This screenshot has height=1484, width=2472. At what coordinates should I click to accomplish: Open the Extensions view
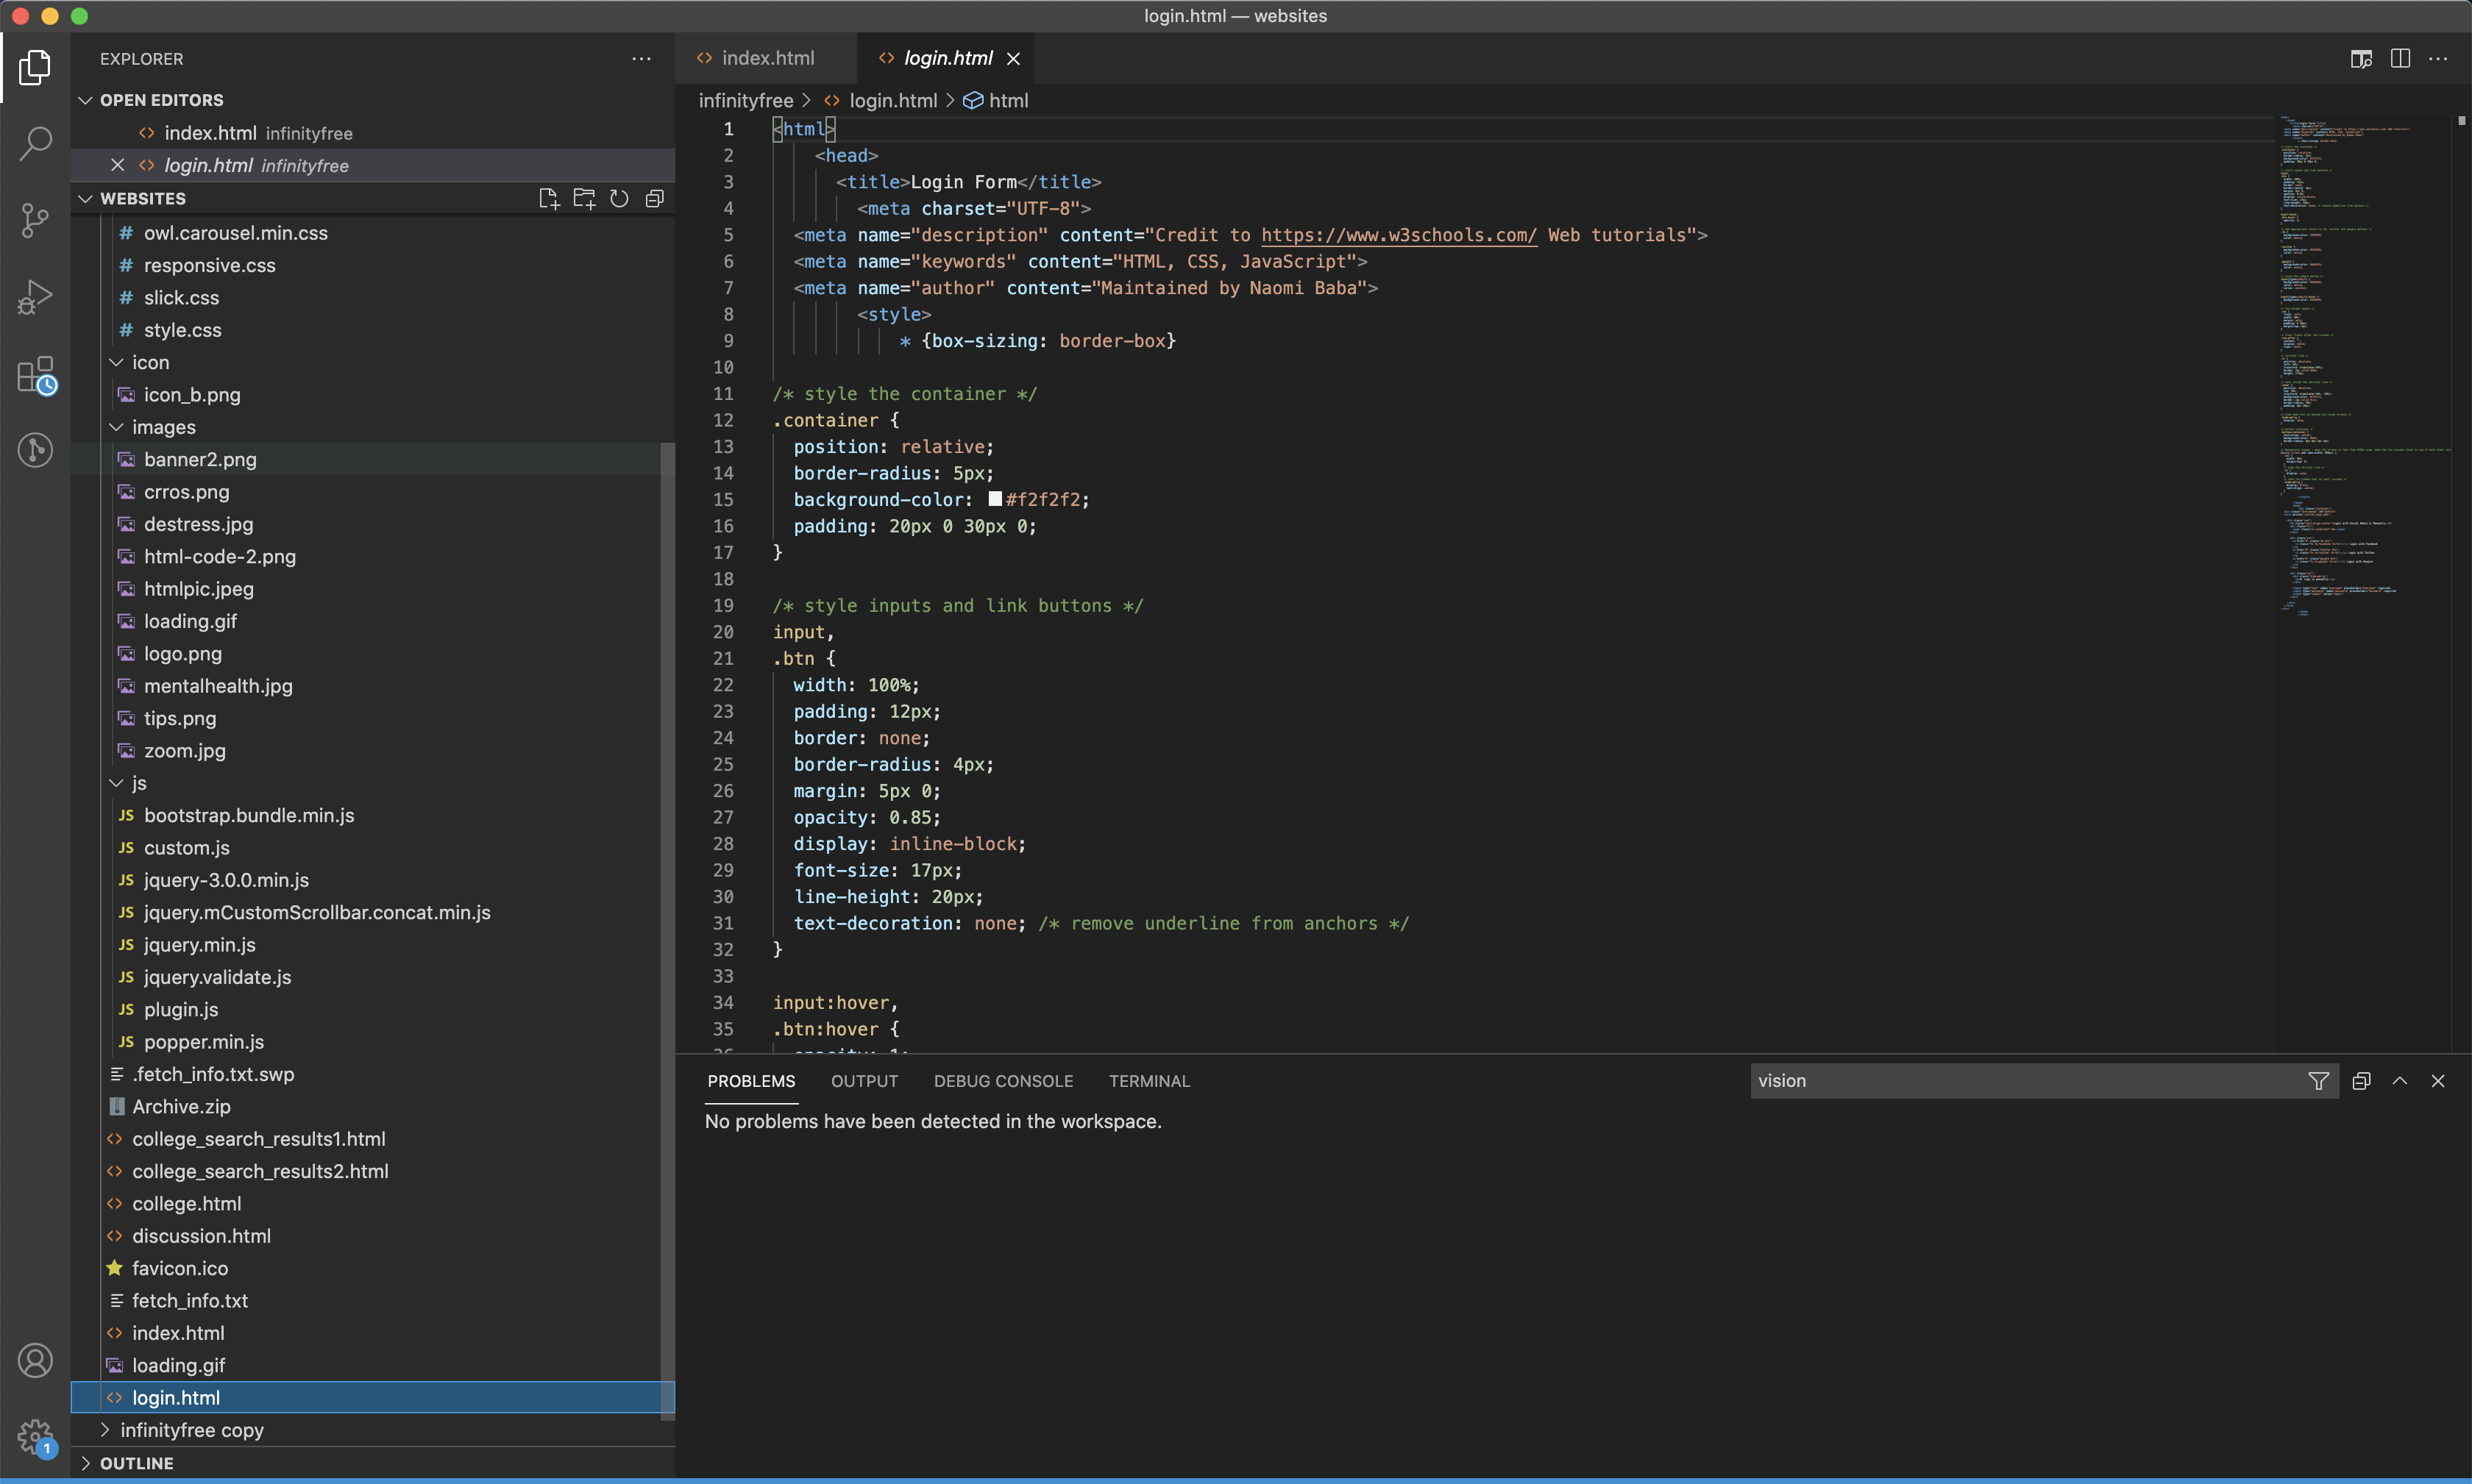pos(35,375)
